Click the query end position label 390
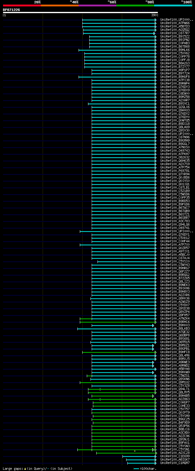The width and height of the screenshot is (195, 471). (x=154, y=15)
